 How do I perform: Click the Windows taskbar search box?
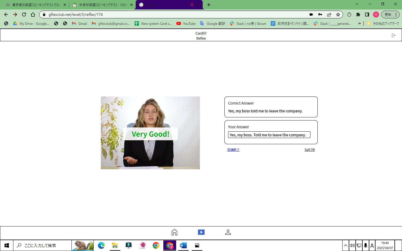42,245
